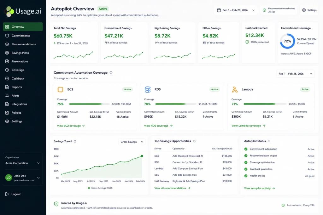Click the Auto-refresh Every 24h text
323x215 pixels.
point(300,205)
